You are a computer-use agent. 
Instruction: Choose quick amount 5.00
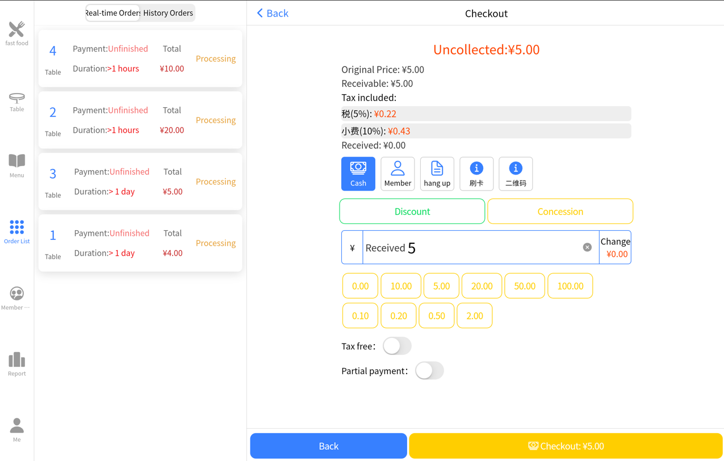tap(441, 286)
